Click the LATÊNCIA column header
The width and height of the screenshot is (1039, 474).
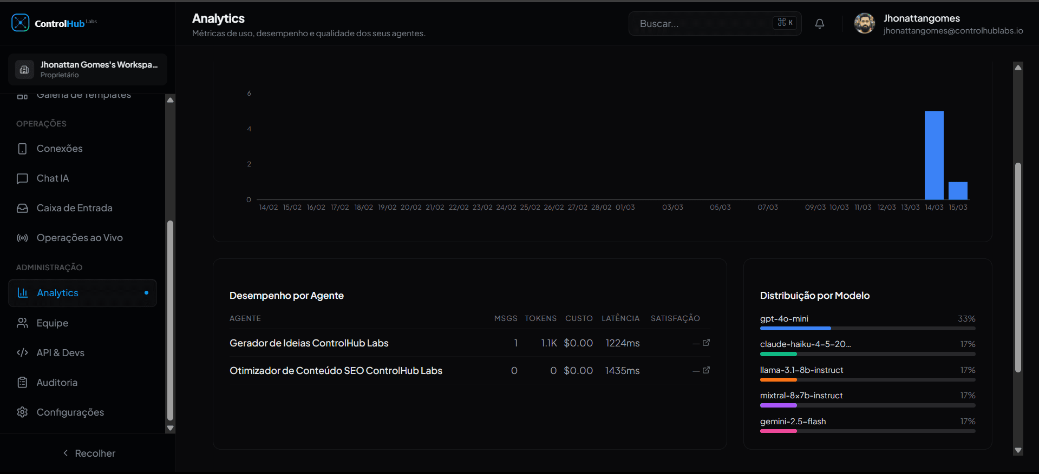(620, 318)
